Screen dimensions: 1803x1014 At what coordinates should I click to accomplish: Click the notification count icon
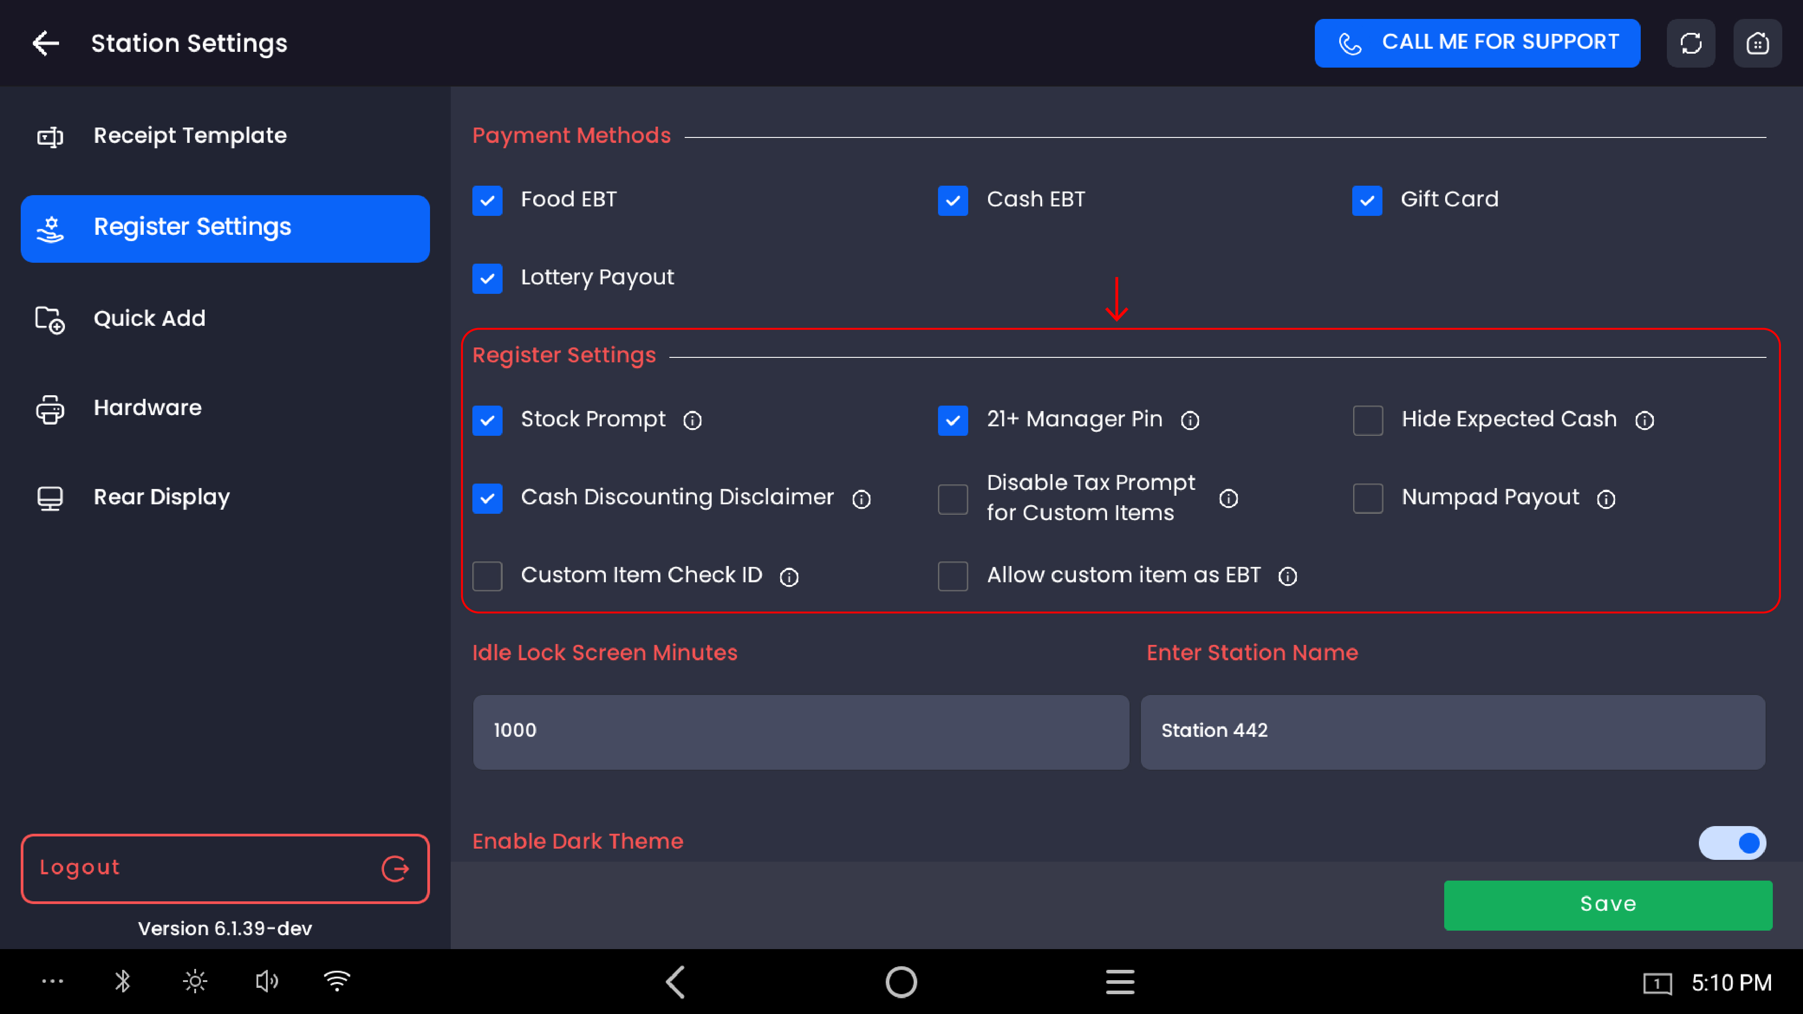[1657, 983]
